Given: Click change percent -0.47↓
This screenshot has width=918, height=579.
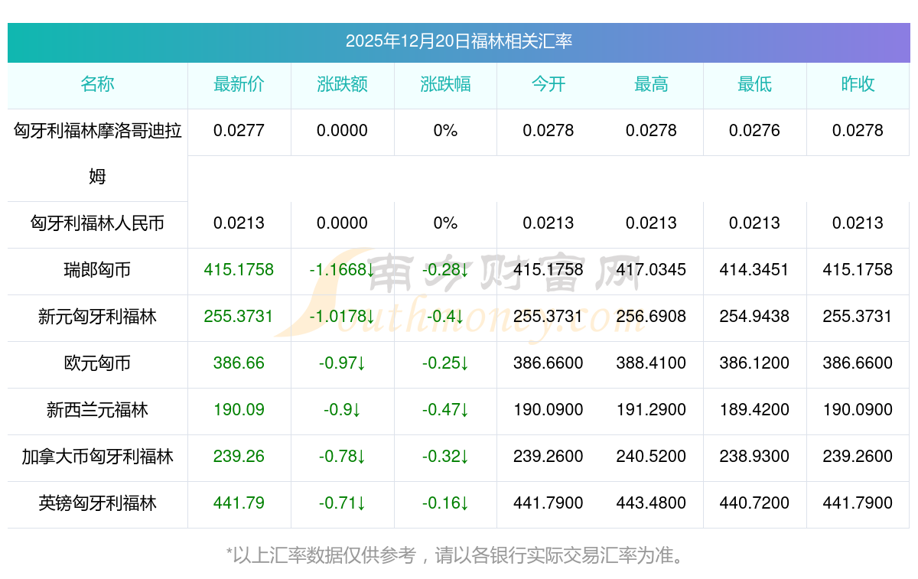Looking at the screenshot, I should [x=445, y=410].
